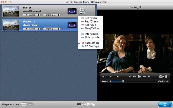Select the title_01 name text

(x=27, y=8)
